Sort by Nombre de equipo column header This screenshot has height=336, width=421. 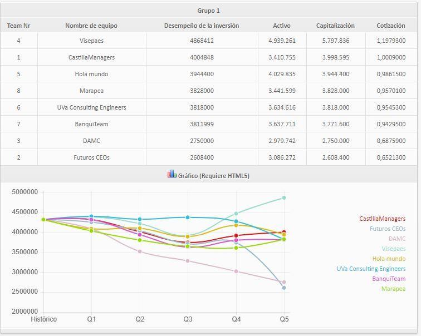(x=91, y=26)
